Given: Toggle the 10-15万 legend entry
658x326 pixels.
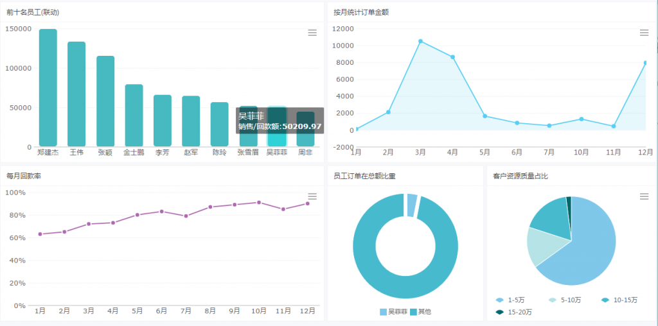Looking at the screenshot, I should coord(618,300).
